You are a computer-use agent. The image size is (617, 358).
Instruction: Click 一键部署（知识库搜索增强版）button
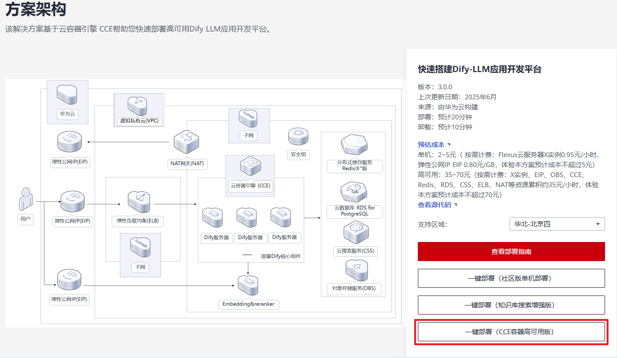[511, 305]
